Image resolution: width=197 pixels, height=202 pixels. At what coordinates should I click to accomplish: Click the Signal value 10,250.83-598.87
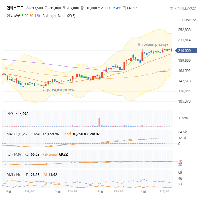(86, 134)
